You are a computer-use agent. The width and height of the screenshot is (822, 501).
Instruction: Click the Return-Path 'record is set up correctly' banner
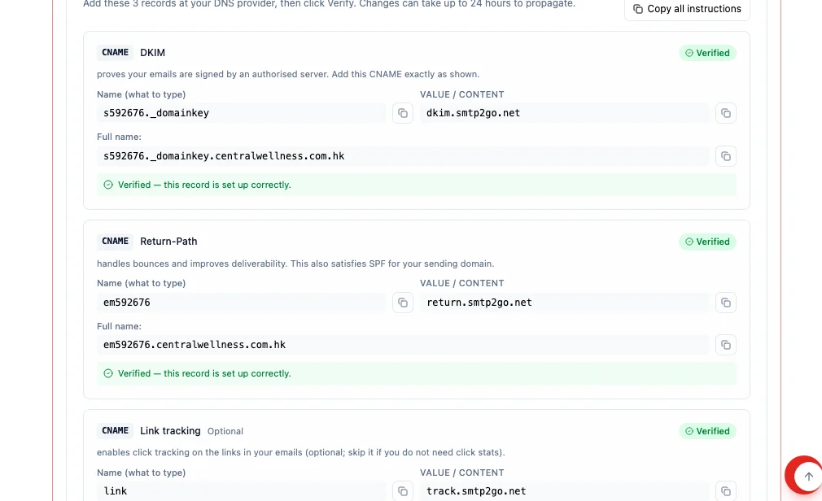(x=416, y=373)
